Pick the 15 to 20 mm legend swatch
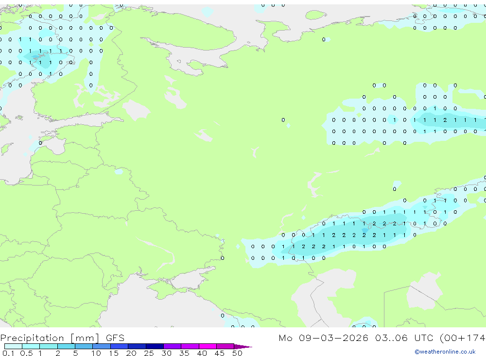The width and height of the screenshot is (486, 356). [120, 346]
